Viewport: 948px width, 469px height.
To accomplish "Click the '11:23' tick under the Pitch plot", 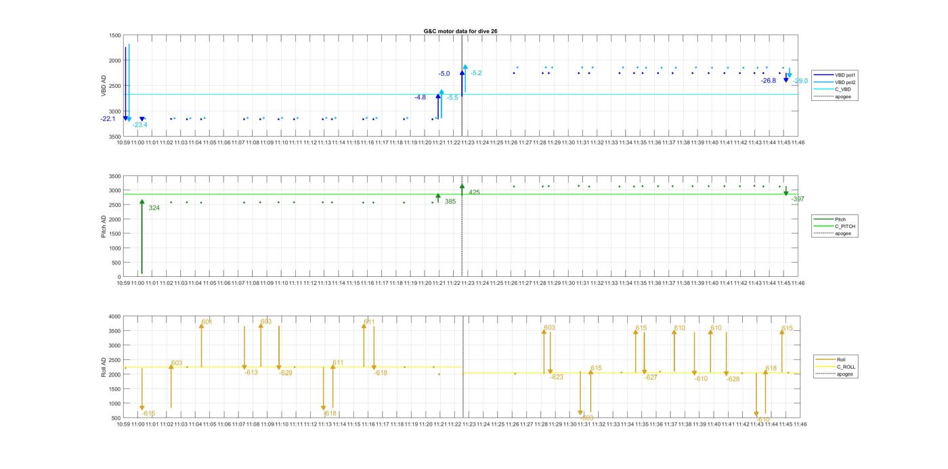I will tap(469, 284).
